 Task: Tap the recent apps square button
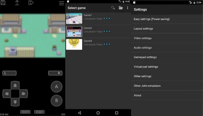coord(117,113)
